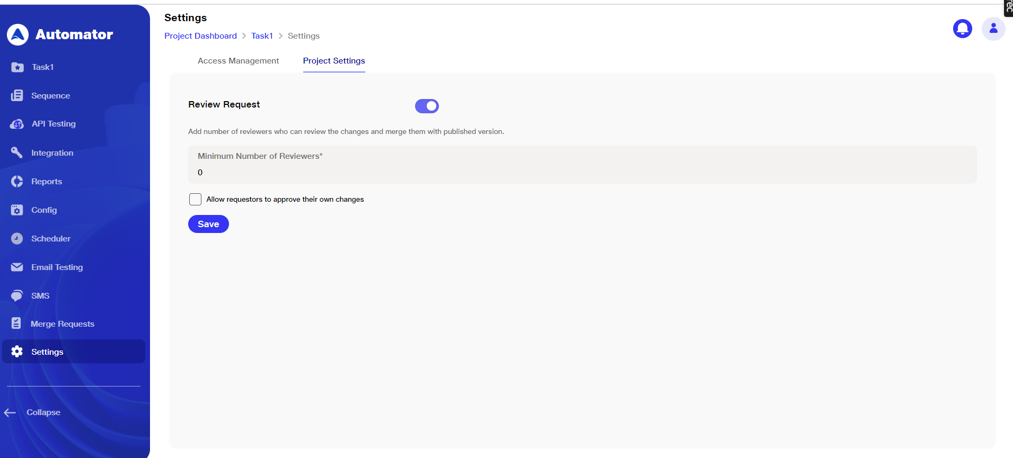Click the SMS chat bubble icon
Image resolution: width=1013 pixels, height=458 pixels.
click(17, 295)
